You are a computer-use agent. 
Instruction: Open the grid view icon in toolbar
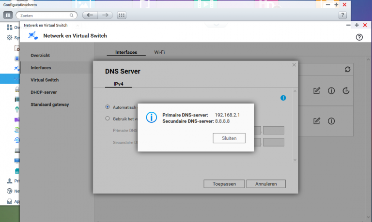click(121, 15)
